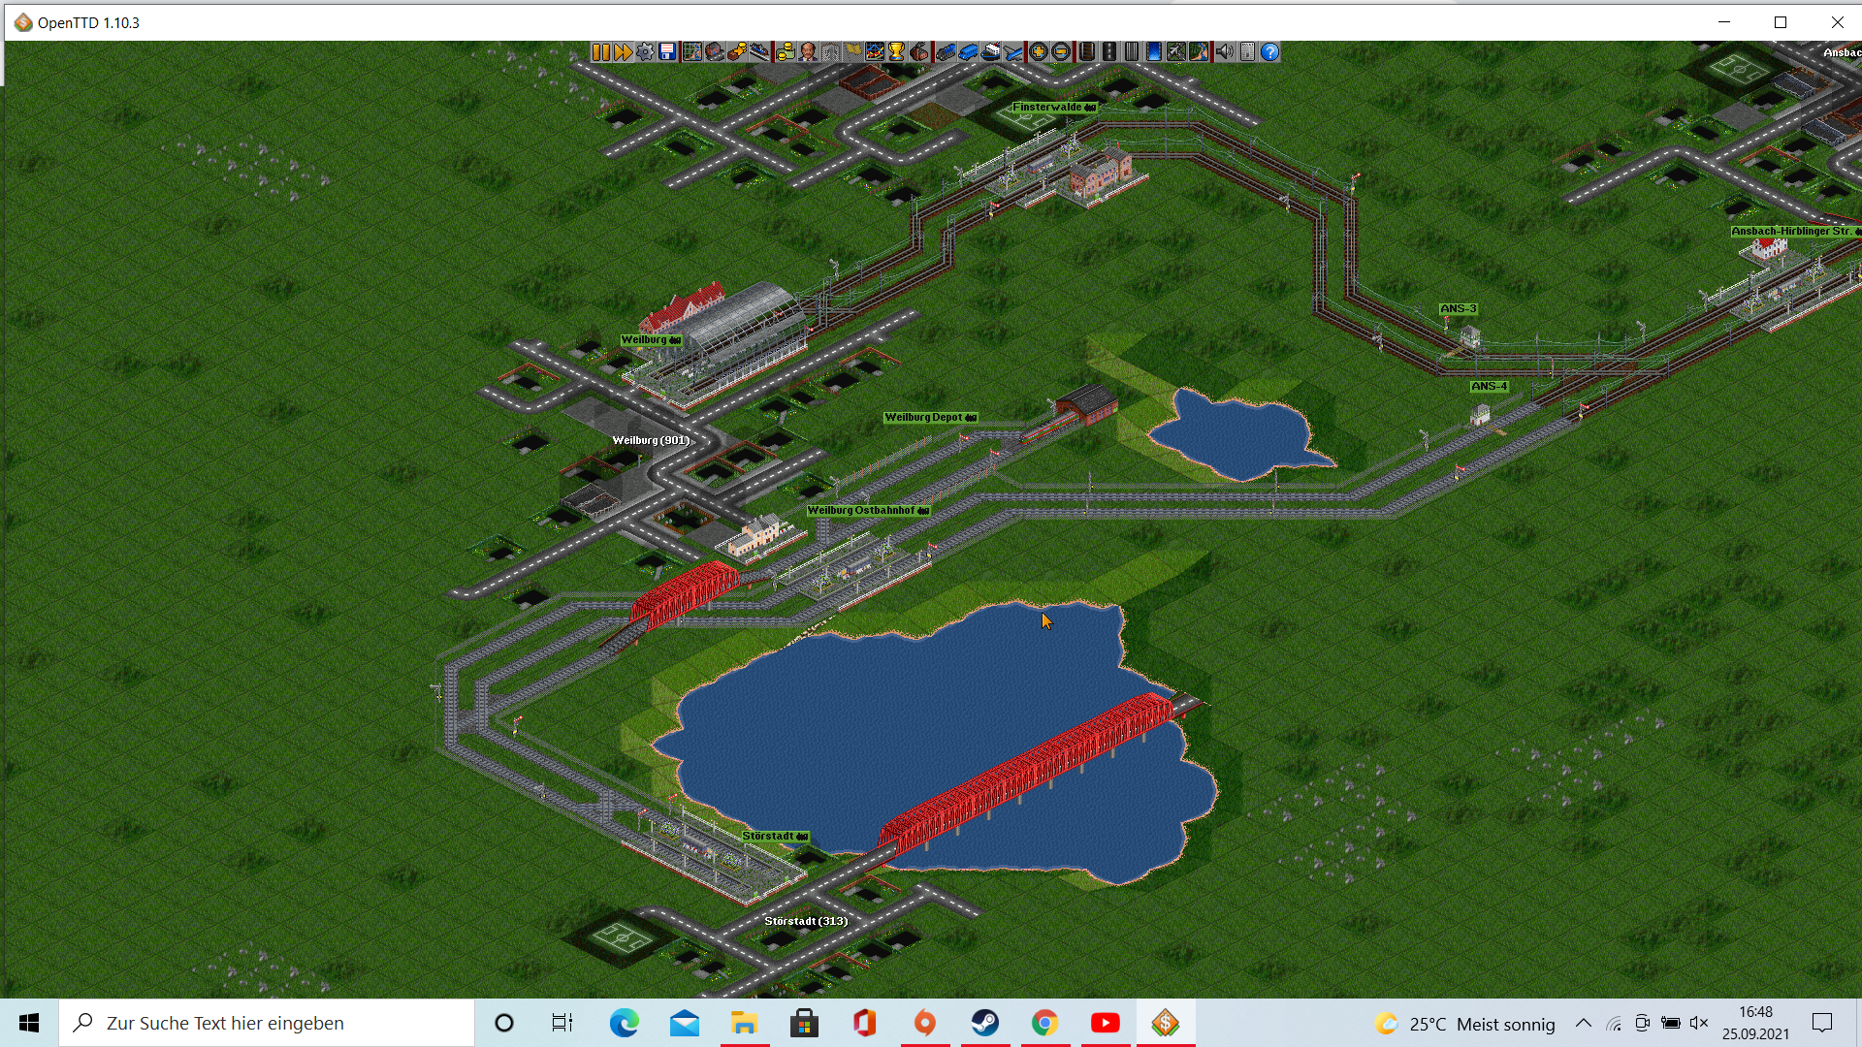Show list of company trains

pyautogui.click(x=946, y=51)
